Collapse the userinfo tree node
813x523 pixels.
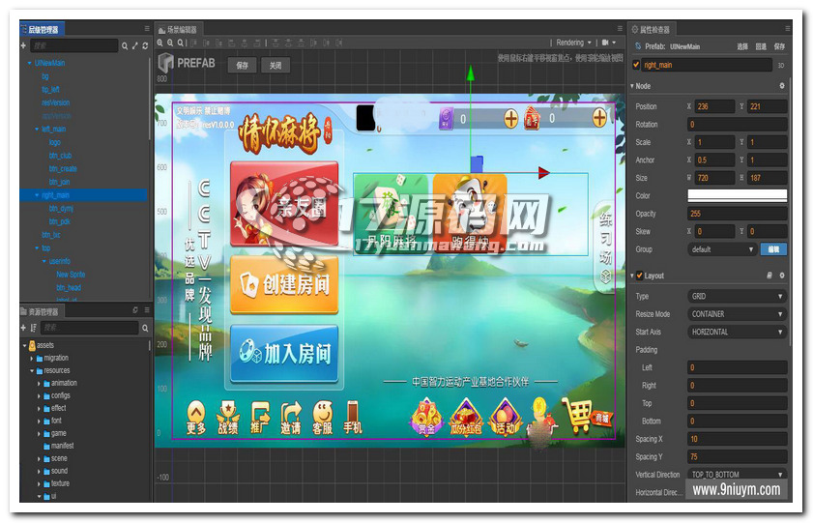click(x=44, y=261)
